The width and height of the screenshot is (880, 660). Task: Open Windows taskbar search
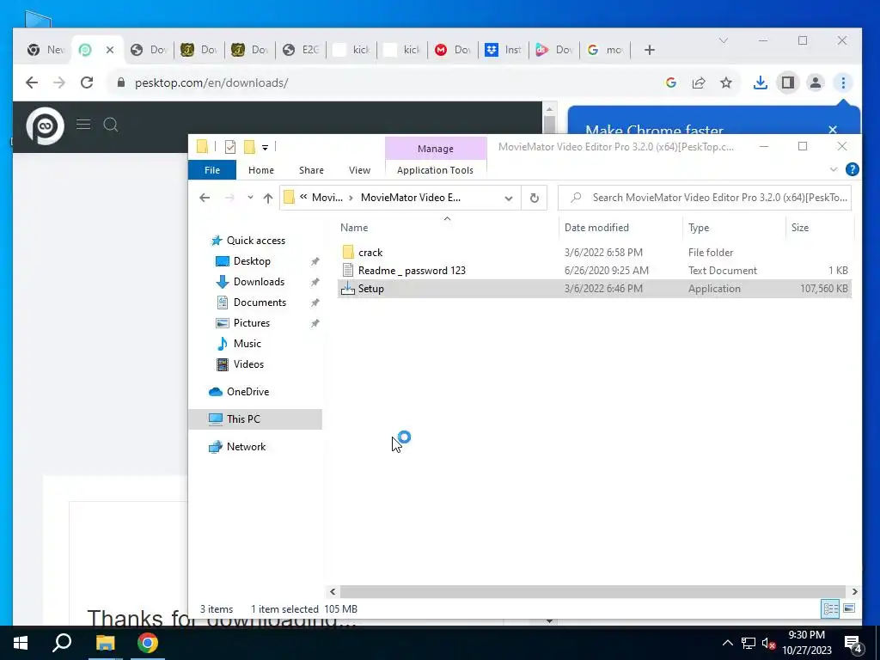(x=62, y=643)
